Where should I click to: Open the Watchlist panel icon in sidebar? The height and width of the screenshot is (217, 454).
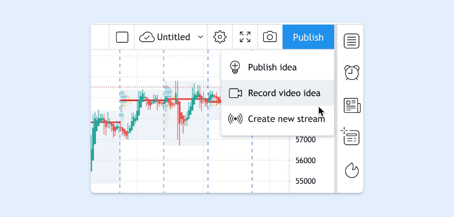351,41
